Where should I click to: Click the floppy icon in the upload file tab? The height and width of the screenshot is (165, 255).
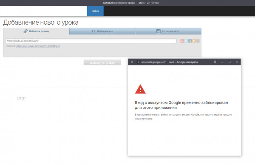(x=159, y=31)
